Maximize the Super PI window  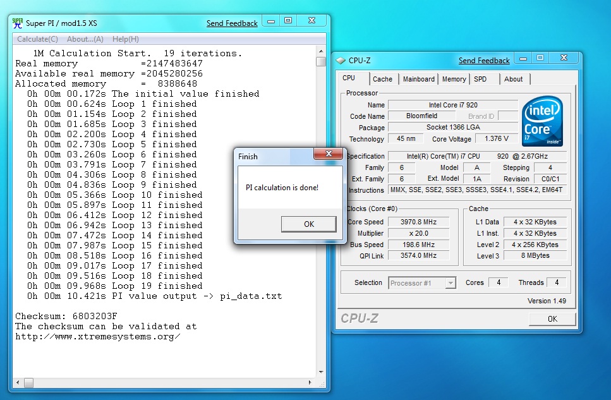[x=288, y=21]
